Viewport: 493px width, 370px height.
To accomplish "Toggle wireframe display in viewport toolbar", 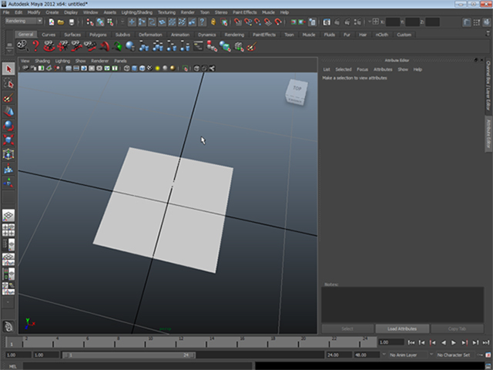I will click(x=126, y=69).
